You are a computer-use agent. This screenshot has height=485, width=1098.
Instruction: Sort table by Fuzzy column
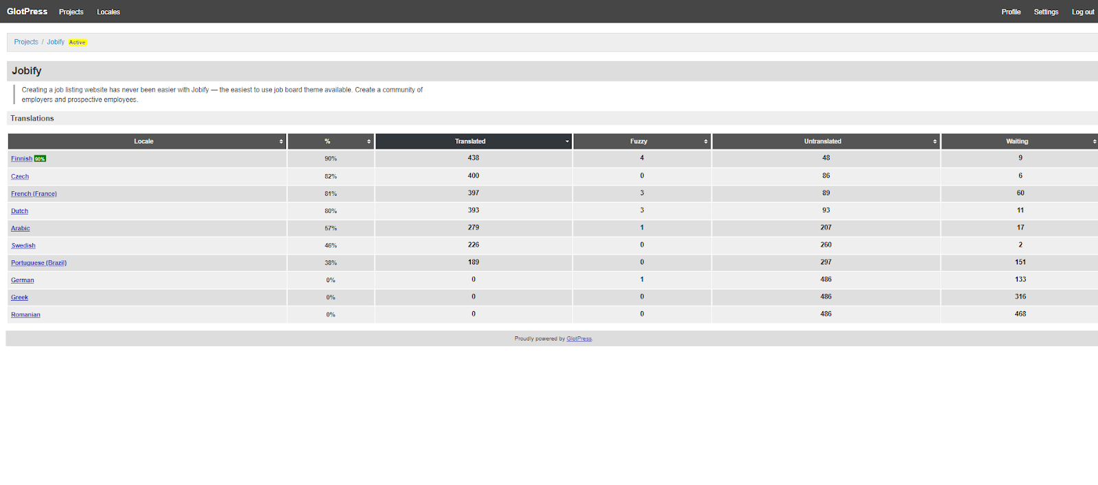point(642,141)
